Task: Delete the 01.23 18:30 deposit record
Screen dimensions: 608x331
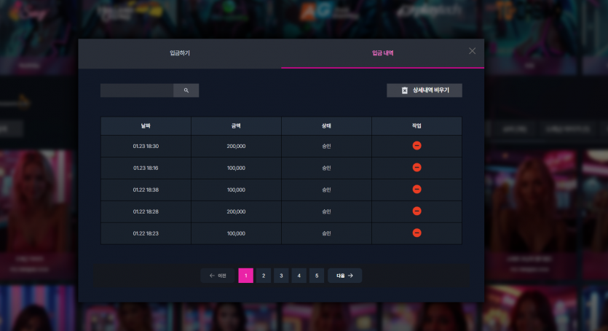Action: (416, 146)
